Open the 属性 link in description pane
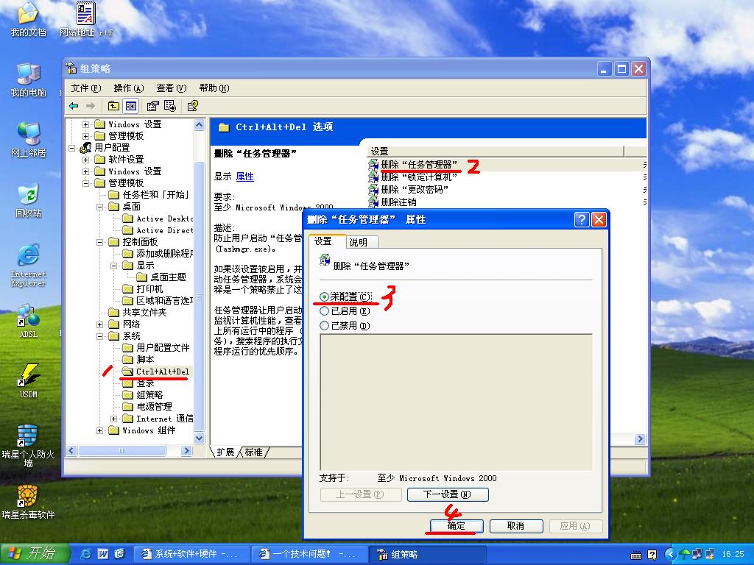The image size is (754, 565). click(244, 177)
